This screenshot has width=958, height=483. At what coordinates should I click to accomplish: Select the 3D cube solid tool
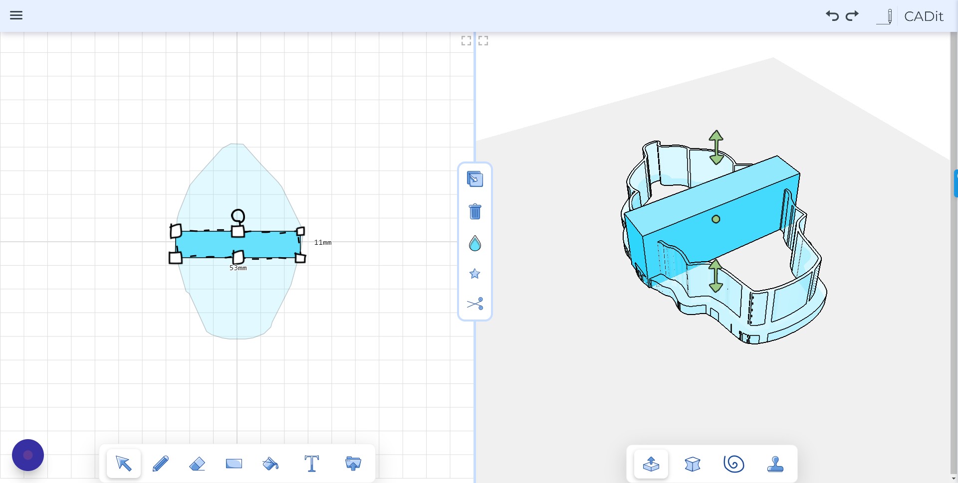(693, 464)
